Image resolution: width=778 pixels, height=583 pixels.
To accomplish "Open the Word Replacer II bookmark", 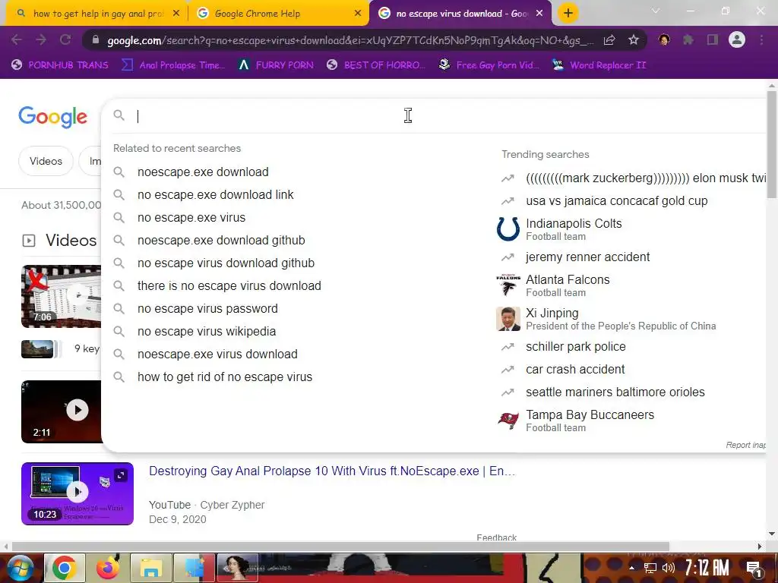I will (599, 65).
